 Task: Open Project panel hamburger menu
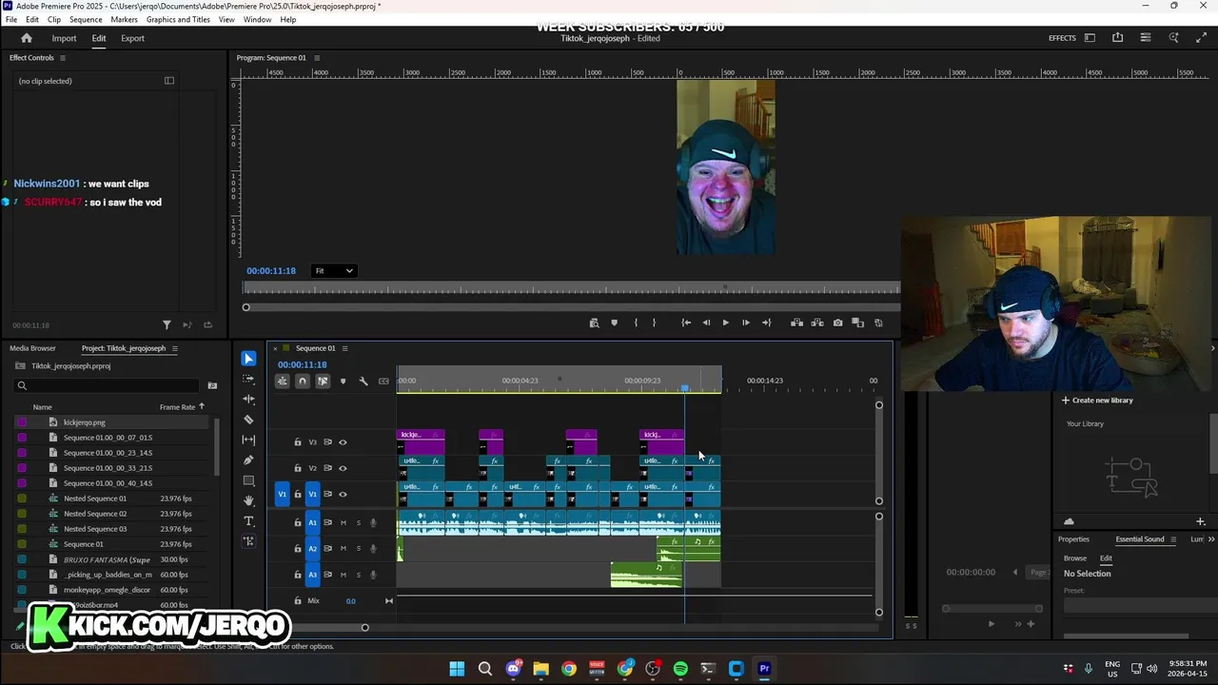click(175, 348)
